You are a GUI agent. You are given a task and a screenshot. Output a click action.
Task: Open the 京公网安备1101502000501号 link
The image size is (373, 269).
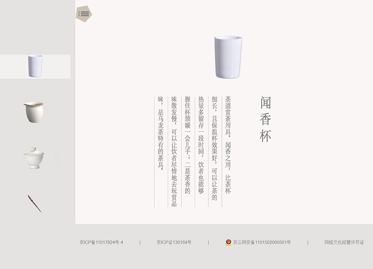(262, 242)
